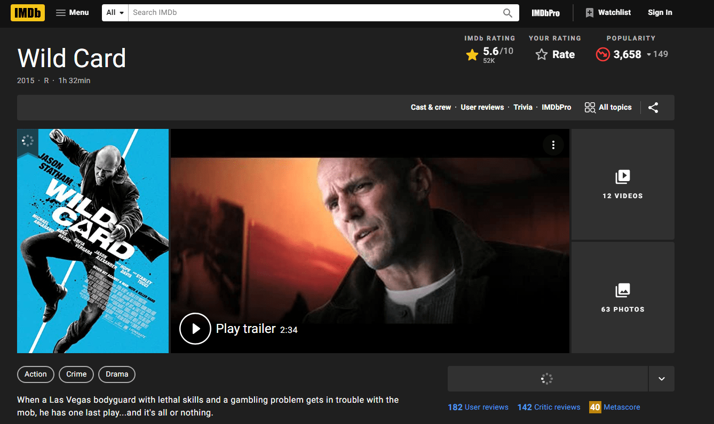Show All topics
This screenshot has width=714, height=424.
tap(608, 108)
